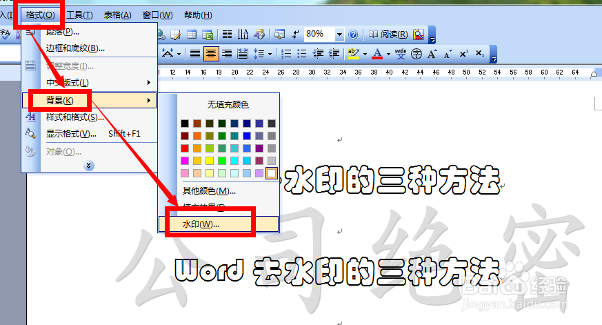Choose 段落(P)... from Format menu
This screenshot has width=602, height=325.
click(x=90, y=32)
